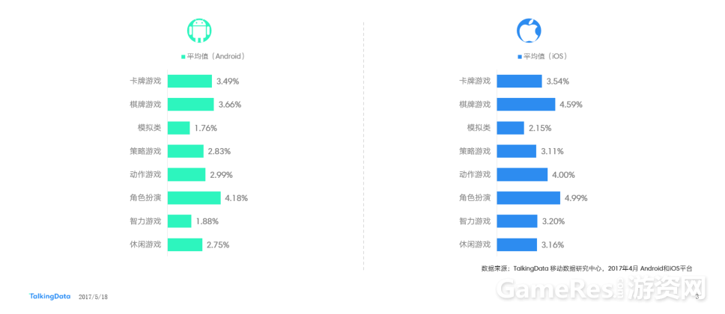This screenshot has width=725, height=314.
Task: Click the 3.20% value for iOS 智力游戏
Action: pyautogui.click(x=553, y=221)
